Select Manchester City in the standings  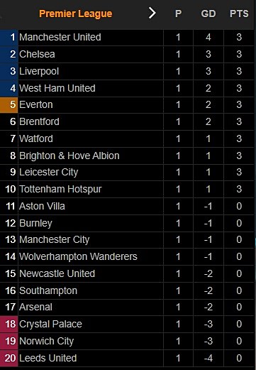[x=55, y=239]
